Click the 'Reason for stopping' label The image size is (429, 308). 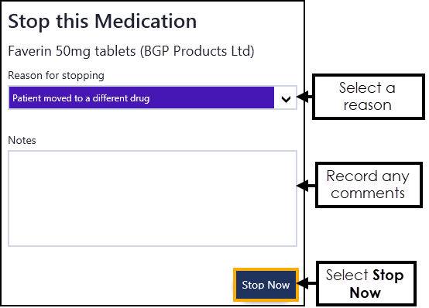point(56,75)
